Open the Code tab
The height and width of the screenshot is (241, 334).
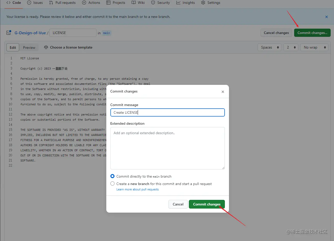pyautogui.click(x=14, y=3)
